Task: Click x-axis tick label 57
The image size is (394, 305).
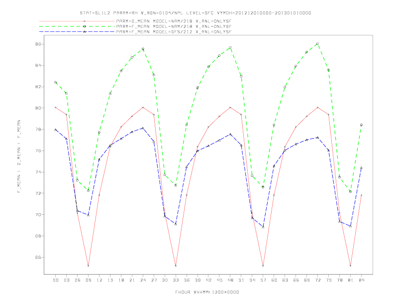Action: point(263,280)
